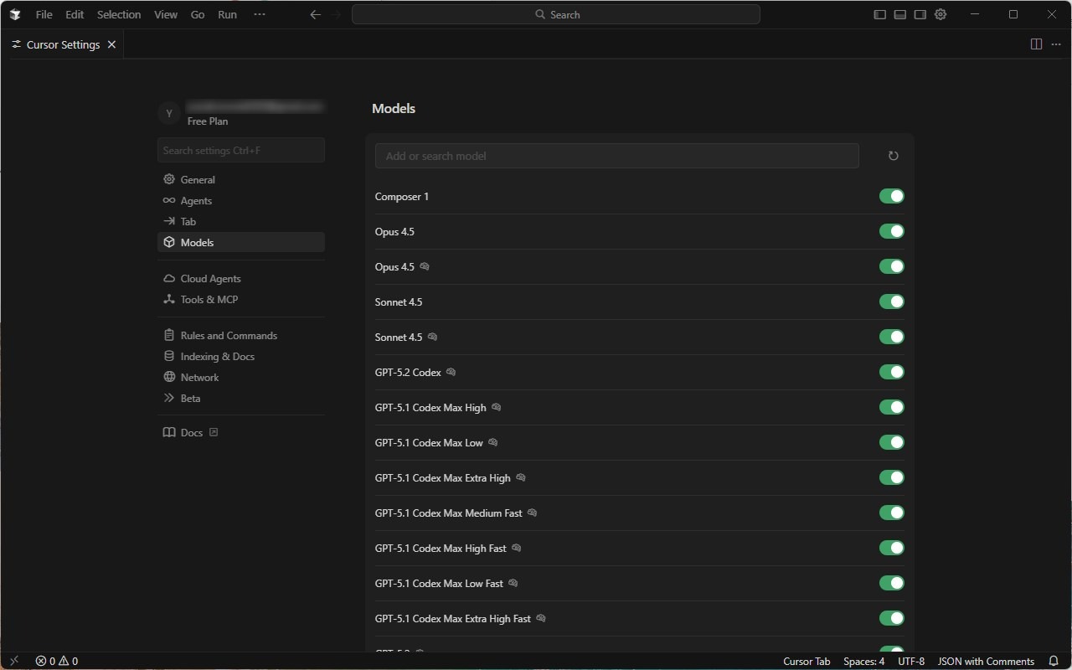The image size is (1072, 670).
Task: Toggle primary side bar layout icon
Action: [879, 14]
